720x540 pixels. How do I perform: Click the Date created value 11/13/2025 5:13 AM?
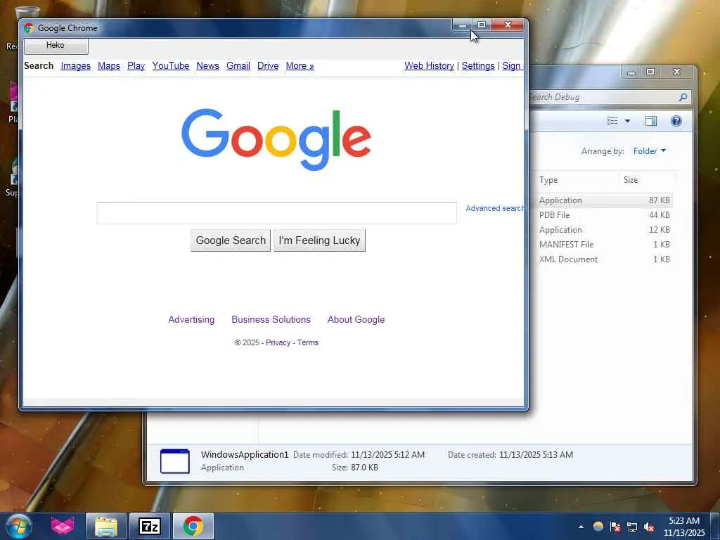[536, 455]
